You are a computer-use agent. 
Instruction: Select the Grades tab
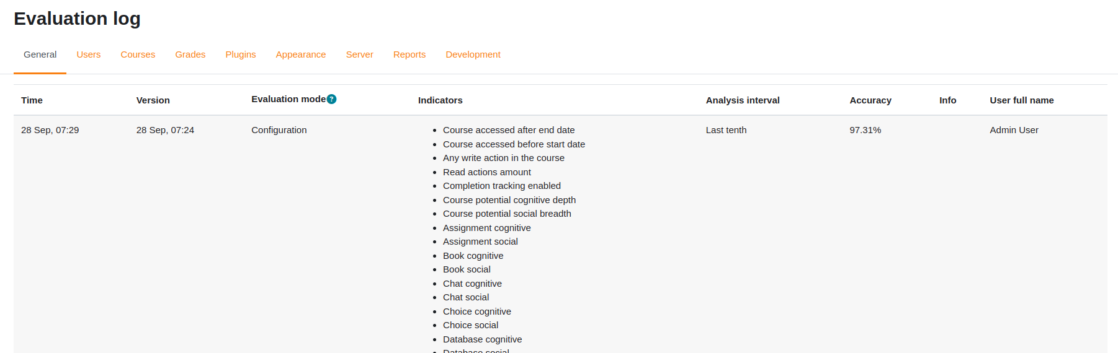point(190,54)
